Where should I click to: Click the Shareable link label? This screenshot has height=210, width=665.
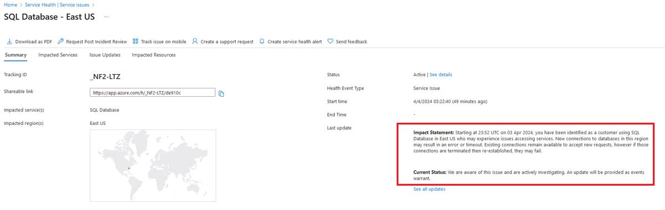coord(19,91)
